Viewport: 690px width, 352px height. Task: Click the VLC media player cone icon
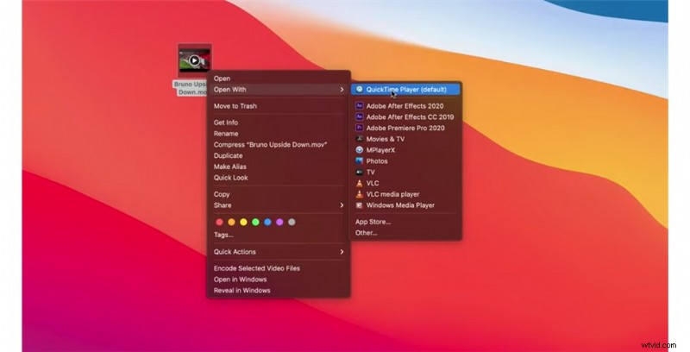click(x=360, y=194)
